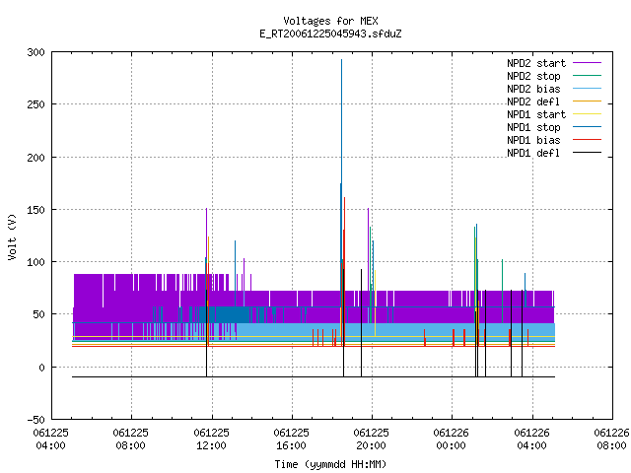Click the x-axis tick label 061225 08:00
This screenshot has height=473, width=631.
click(x=131, y=439)
